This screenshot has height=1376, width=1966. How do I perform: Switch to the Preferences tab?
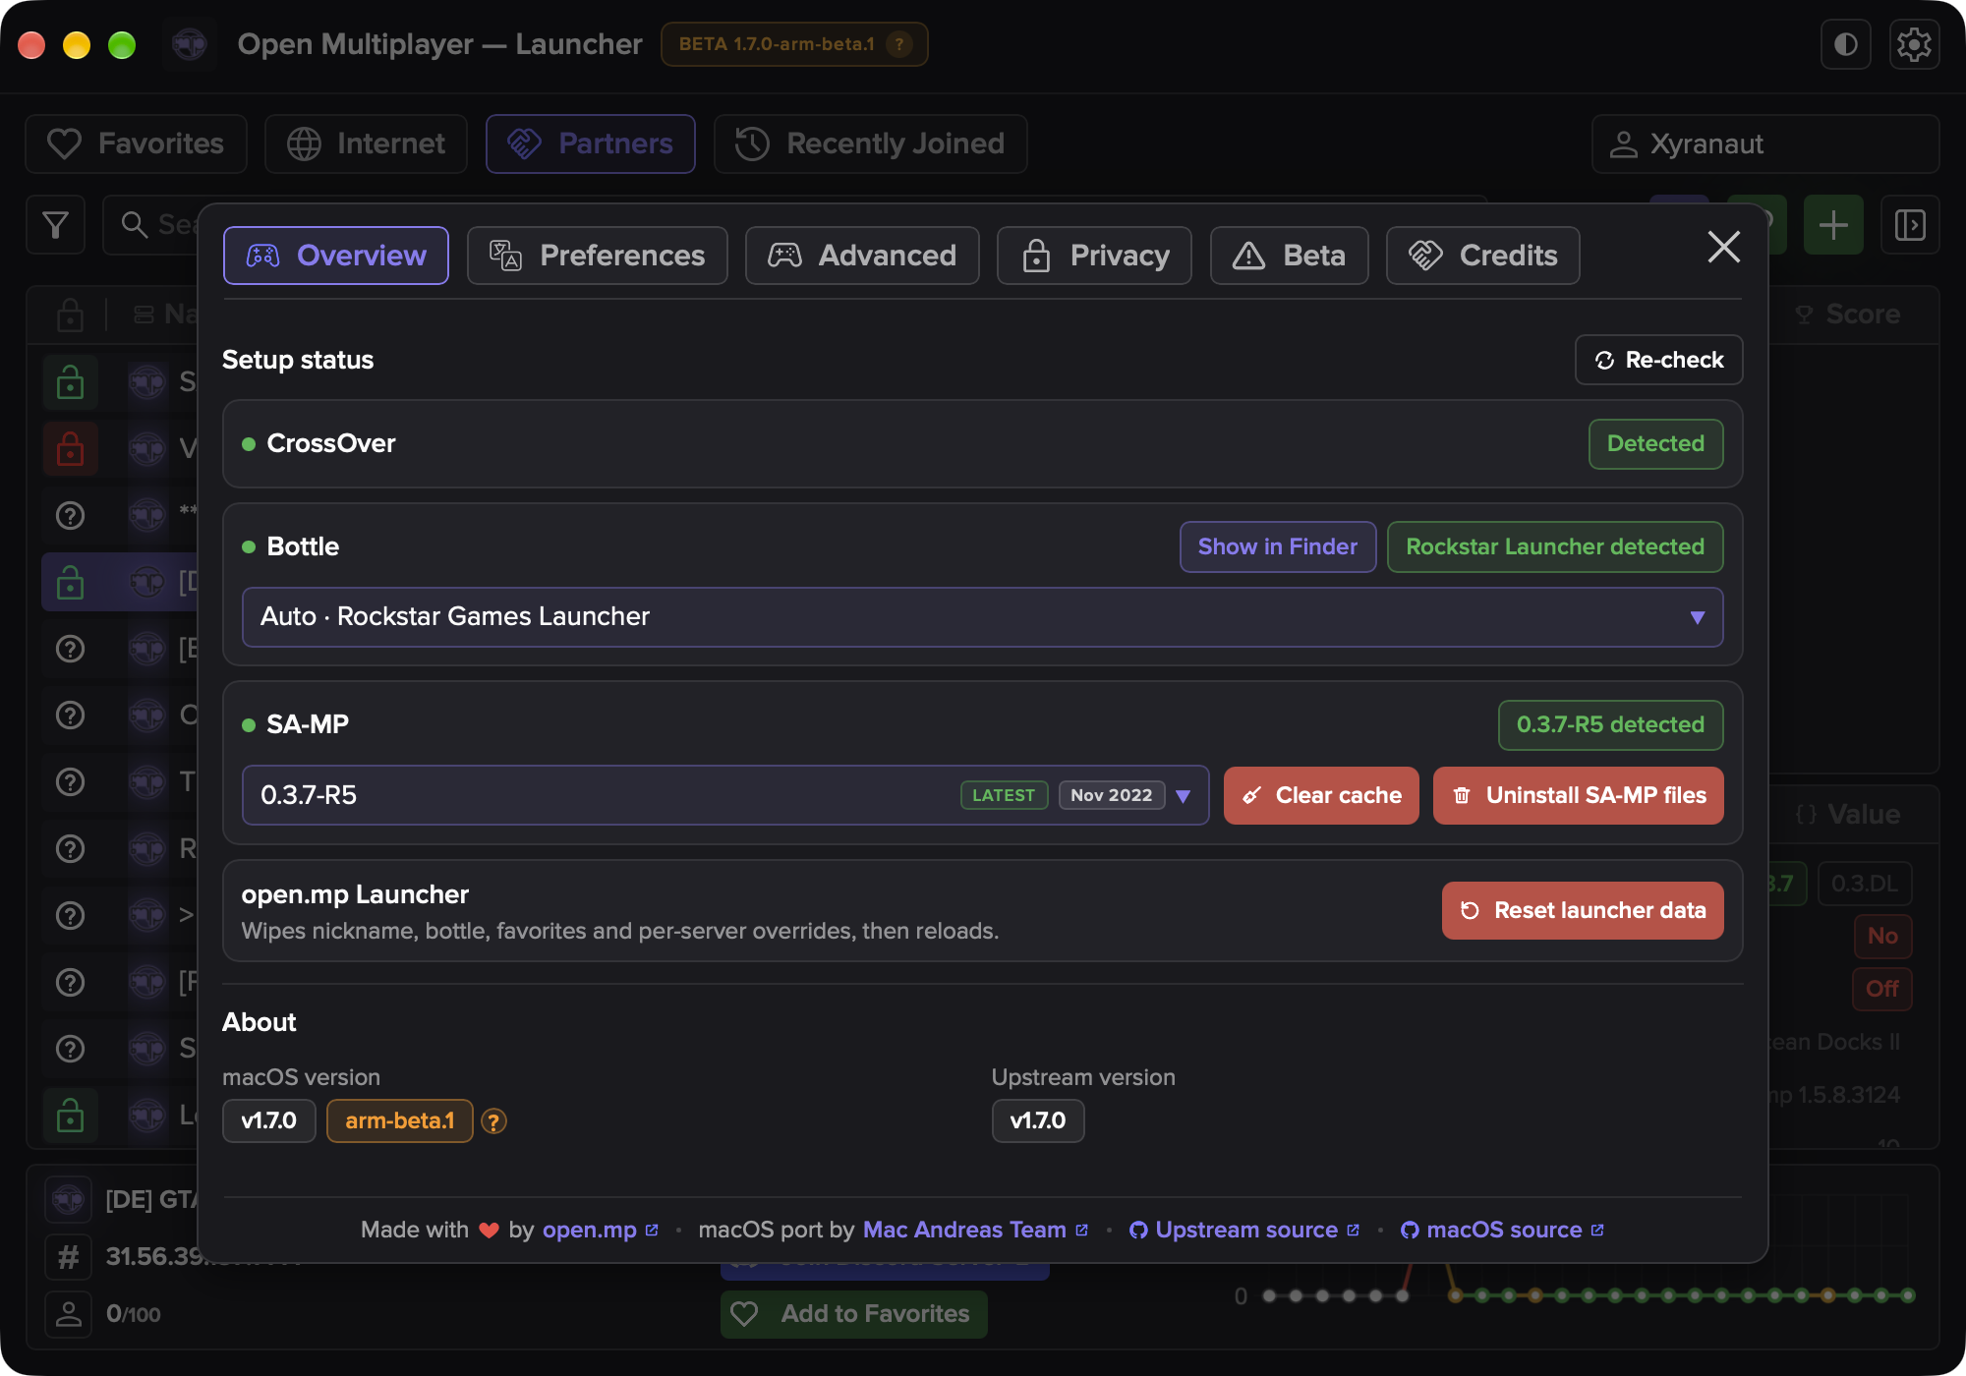(x=598, y=256)
